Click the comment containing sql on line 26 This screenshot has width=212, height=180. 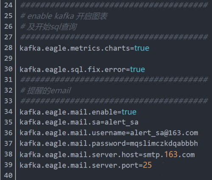[x=48, y=27]
